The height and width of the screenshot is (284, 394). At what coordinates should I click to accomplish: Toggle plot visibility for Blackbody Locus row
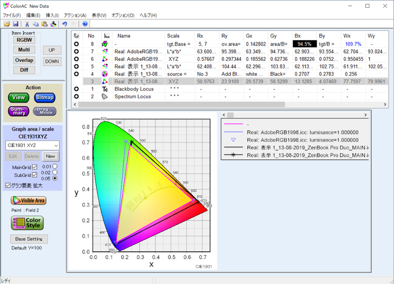tap(76, 89)
